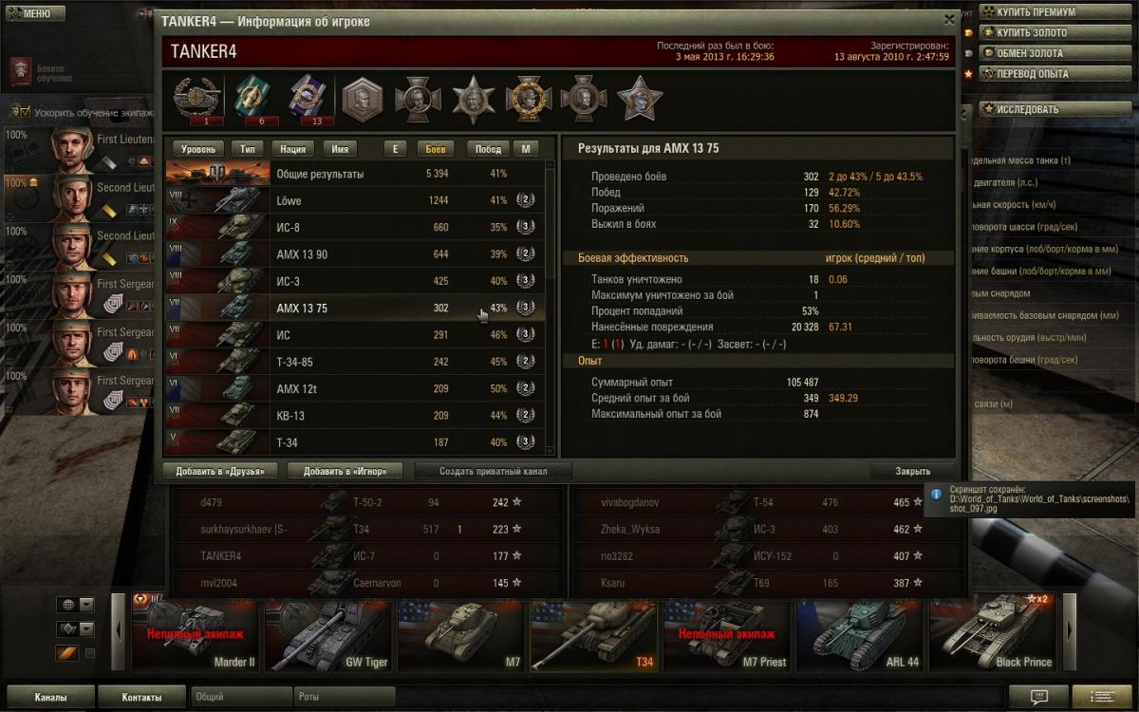Click the orange stripe filter icon

(x=67, y=653)
